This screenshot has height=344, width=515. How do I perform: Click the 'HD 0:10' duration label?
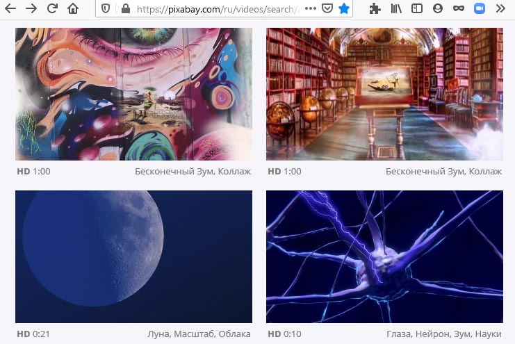pyautogui.click(x=284, y=334)
